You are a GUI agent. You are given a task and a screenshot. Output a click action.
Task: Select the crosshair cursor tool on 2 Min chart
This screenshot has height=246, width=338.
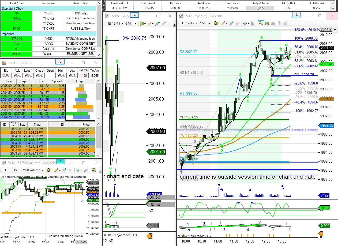pyautogui.click(x=245, y=23)
